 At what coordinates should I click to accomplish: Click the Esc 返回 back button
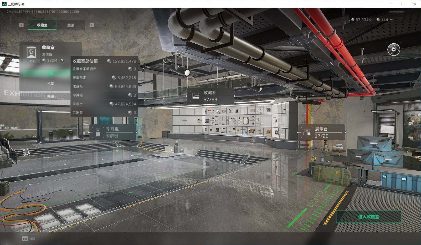(29, 238)
